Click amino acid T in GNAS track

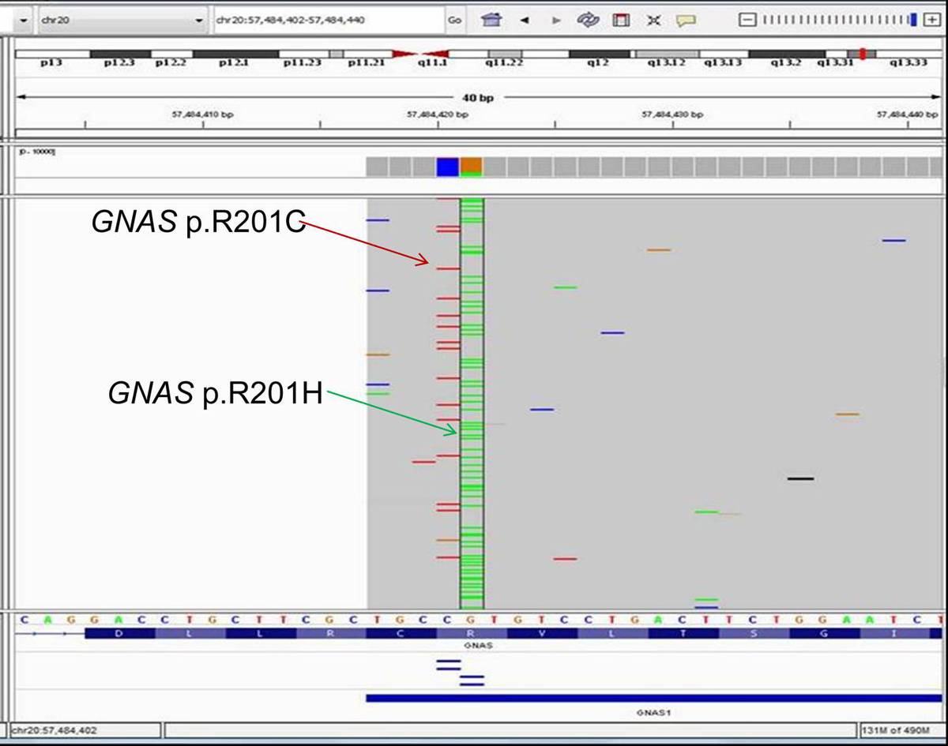(683, 633)
